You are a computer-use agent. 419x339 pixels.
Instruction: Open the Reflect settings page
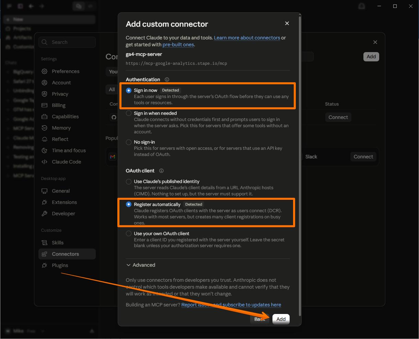[67, 139]
